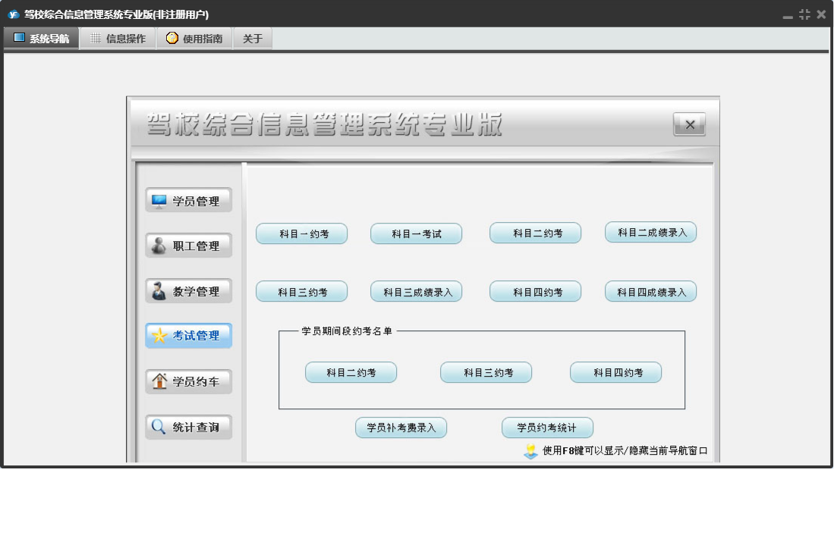Viewport: 834px width, 548px height.
Task: Open 科目二成绩录入
Action: coord(650,232)
